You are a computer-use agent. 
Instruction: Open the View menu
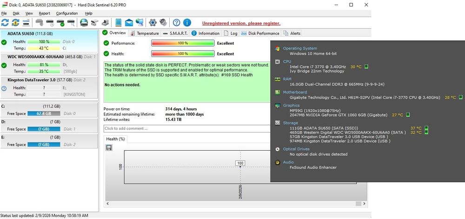[x=29, y=13]
